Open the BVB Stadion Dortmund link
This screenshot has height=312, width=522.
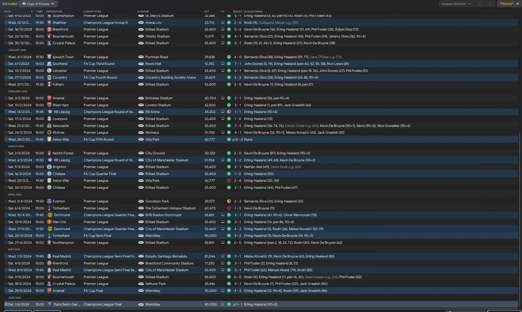tap(163, 215)
